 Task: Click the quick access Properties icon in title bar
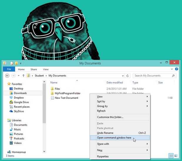click(x=12, y=63)
